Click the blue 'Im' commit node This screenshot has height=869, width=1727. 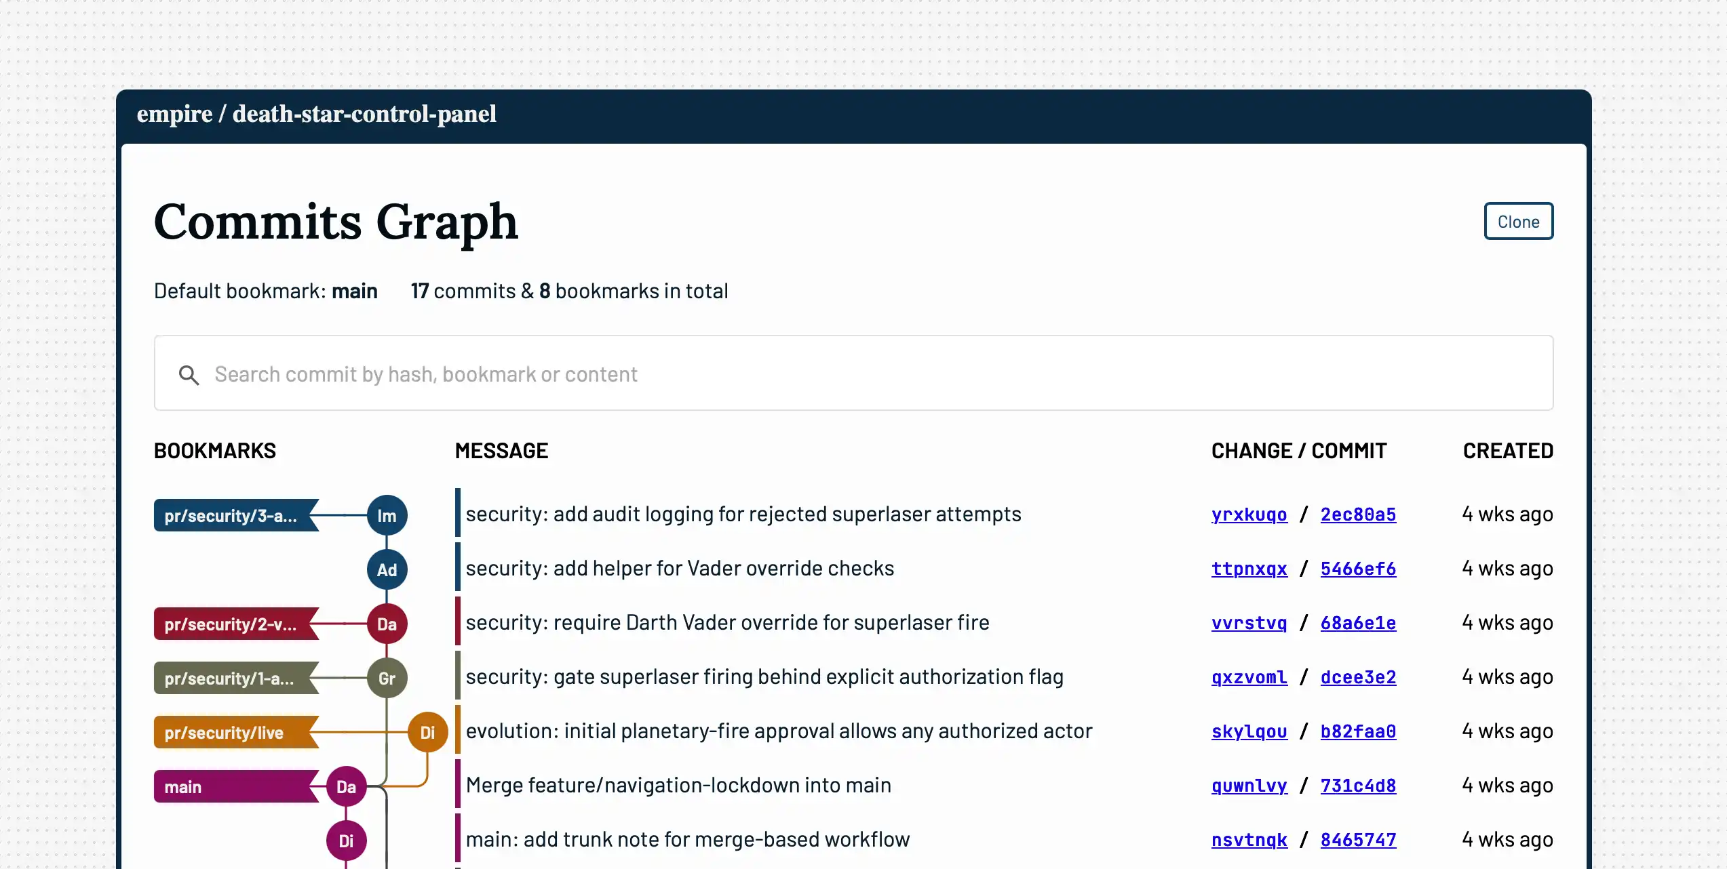tap(387, 515)
